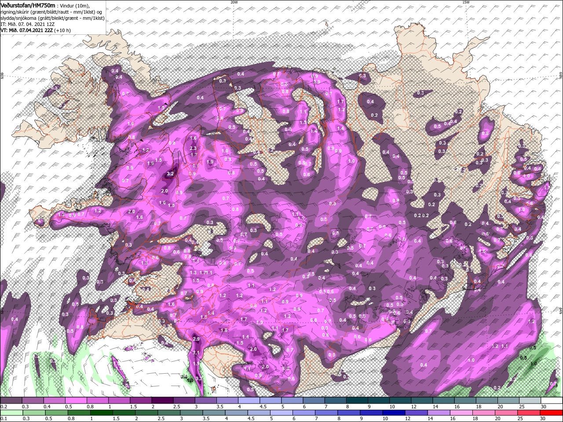Select the light lavender 4 swatch, upper legend row

[249, 400]
